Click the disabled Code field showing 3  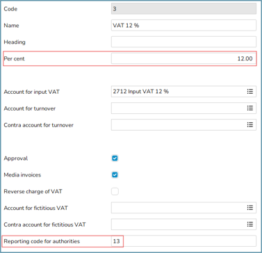[183, 9]
